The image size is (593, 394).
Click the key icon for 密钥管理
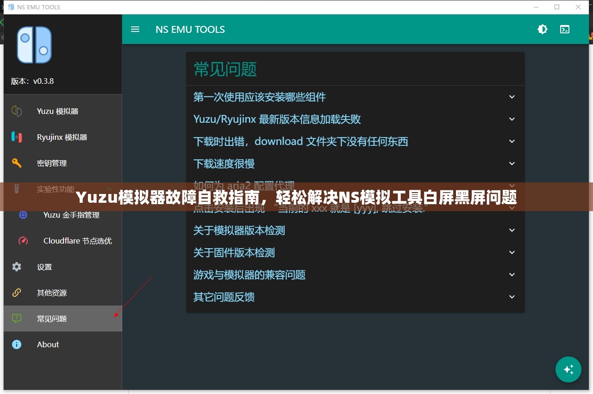pos(17,163)
